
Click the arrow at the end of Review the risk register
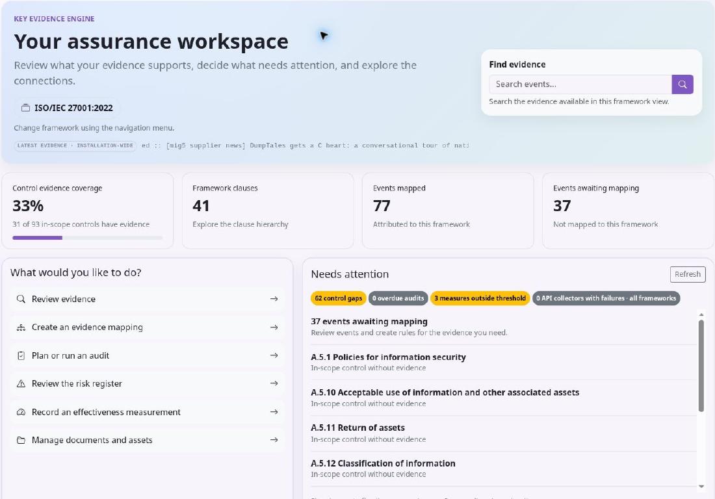pos(274,383)
